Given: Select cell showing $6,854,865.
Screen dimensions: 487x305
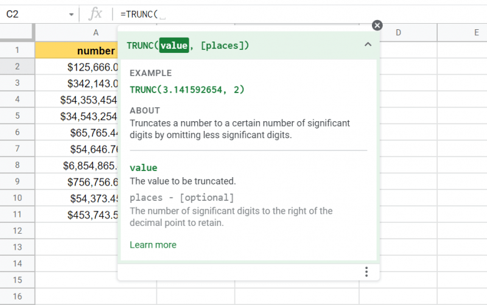Looking at the screenshot, I should tap(77, 166).
